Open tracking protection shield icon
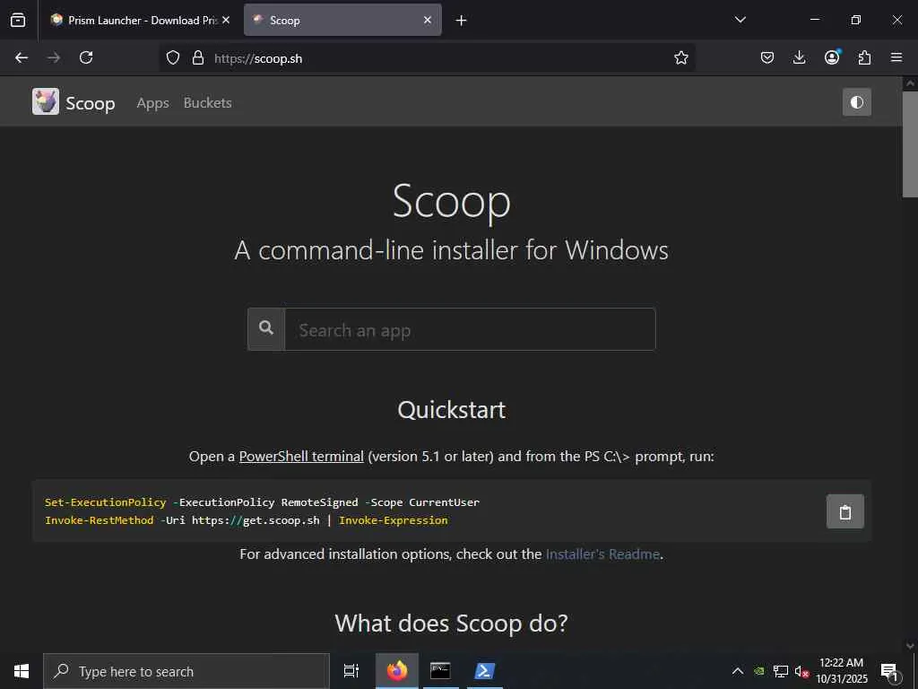Image resolution: width=918 pixels, height=689 pixels. 173,57
